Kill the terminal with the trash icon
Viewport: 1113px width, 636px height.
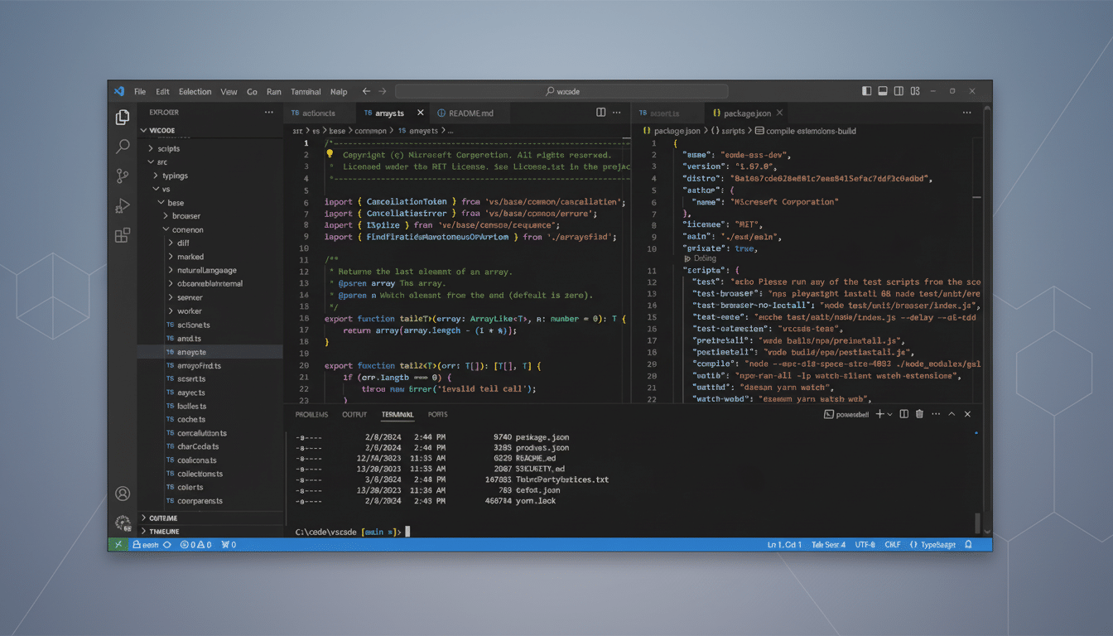919,413
